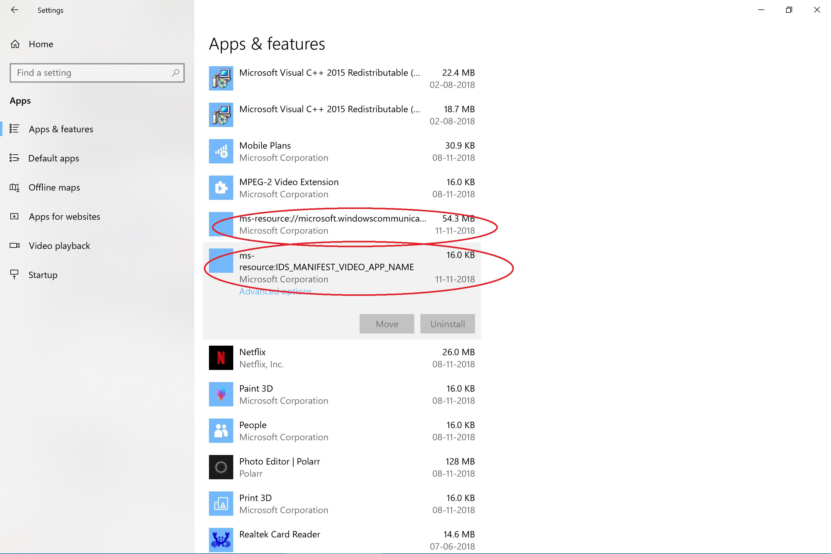Click the Startup sidebar icon
The height and width of the screenshot is (554, 831).
(15, 275)
